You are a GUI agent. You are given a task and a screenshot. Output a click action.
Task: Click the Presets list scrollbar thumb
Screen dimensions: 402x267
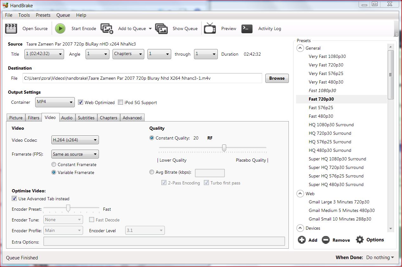pos(391,75)
